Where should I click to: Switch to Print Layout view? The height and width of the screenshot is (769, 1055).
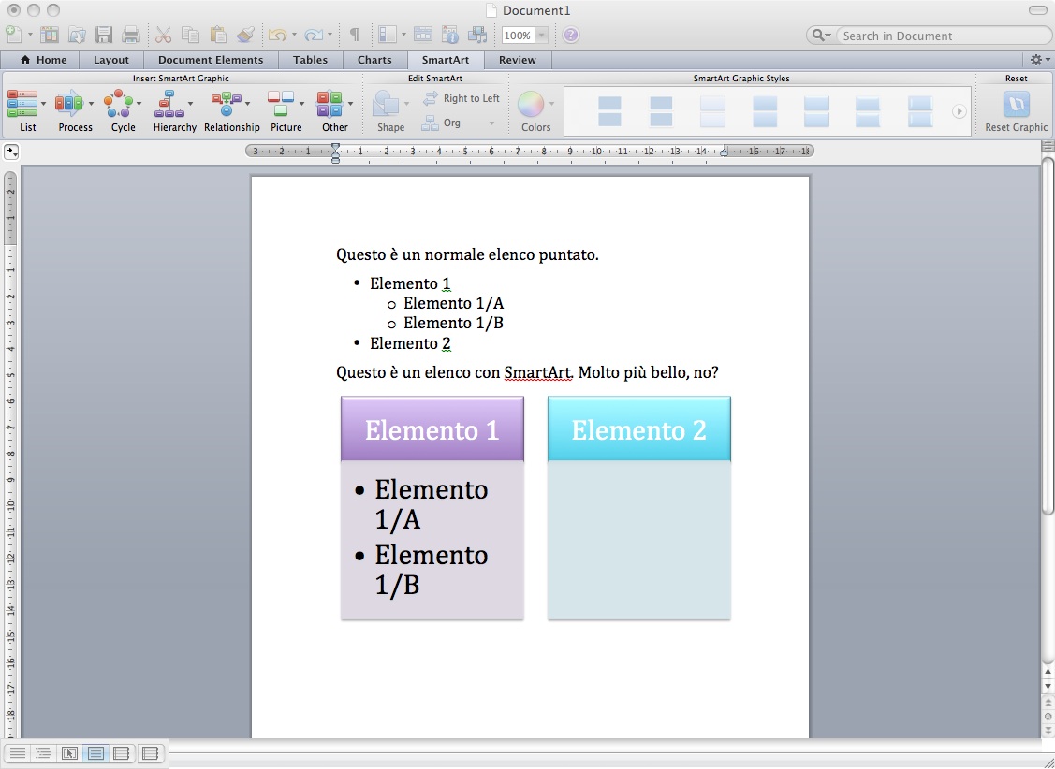(95, 753)
